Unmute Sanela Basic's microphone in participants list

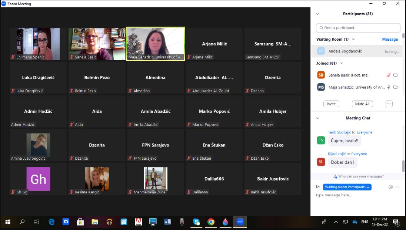[389, 75]
